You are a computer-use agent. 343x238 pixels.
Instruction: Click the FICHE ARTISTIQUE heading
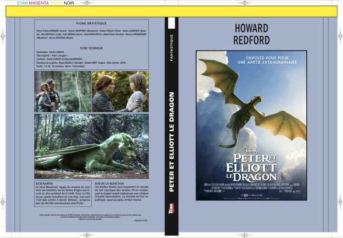[x=91, y=23]
